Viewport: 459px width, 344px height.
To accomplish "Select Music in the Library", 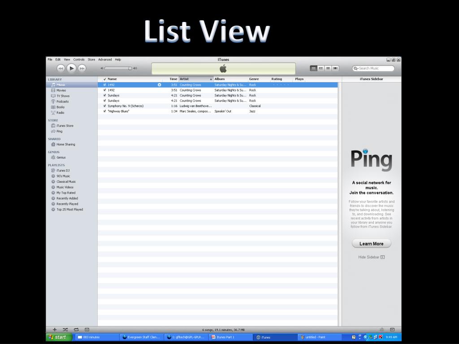I will (x=72, y=85).
